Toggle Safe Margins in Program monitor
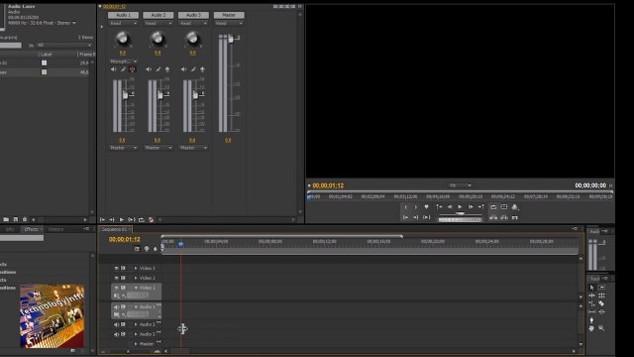 coord(504,207)
